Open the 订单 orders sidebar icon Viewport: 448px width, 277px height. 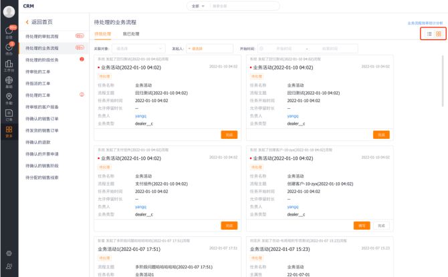9,115
